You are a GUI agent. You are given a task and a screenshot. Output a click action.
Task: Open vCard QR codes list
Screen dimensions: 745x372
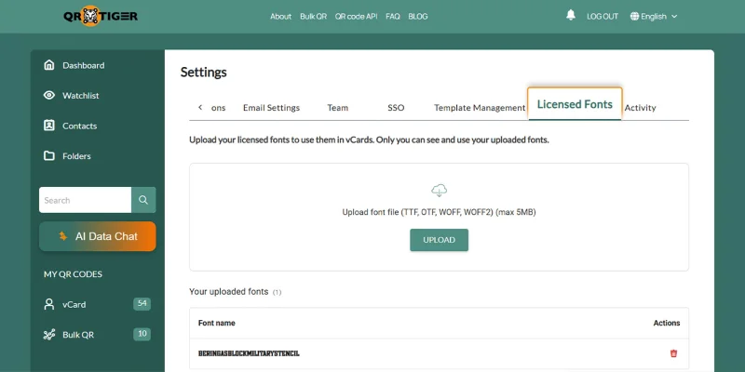[x=74, y=305]
